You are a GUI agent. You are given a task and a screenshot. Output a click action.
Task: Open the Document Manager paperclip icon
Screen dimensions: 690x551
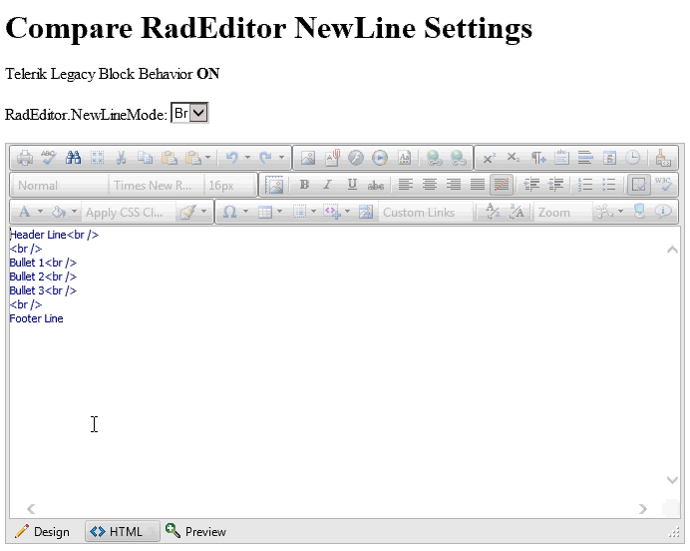coord(332,158)
